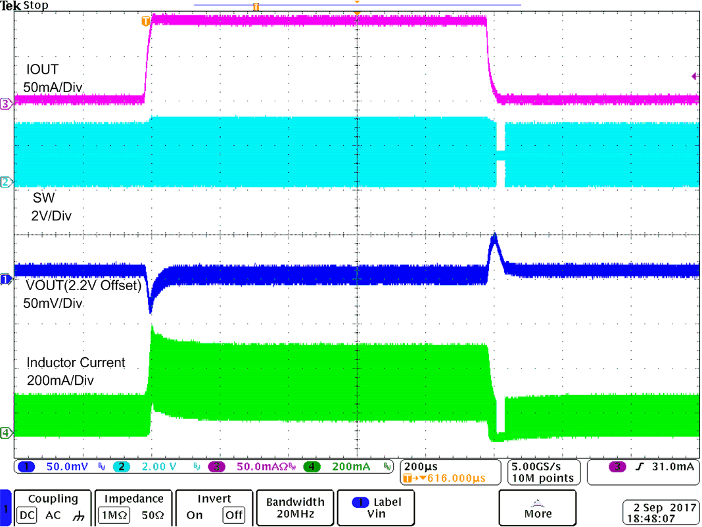This screenshot has height=527, width=702.
Task: Set Invert to Off
Action: (x=234, y=516)
